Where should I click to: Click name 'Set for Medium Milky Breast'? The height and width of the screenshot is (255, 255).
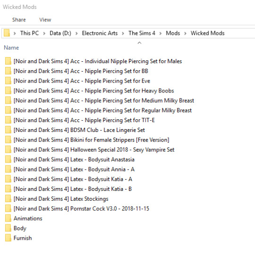click(x=159, y=101)
